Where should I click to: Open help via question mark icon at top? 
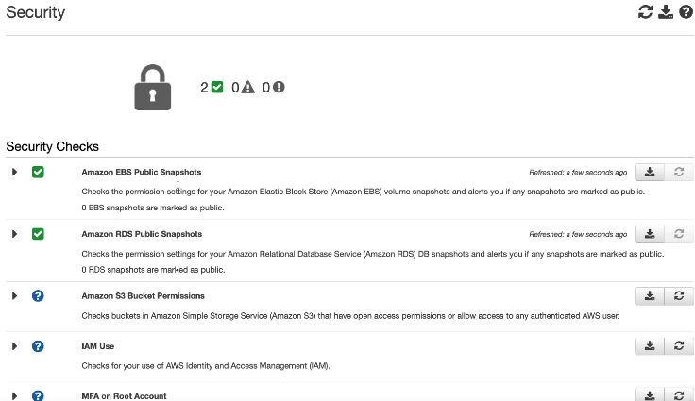[686, 12]
